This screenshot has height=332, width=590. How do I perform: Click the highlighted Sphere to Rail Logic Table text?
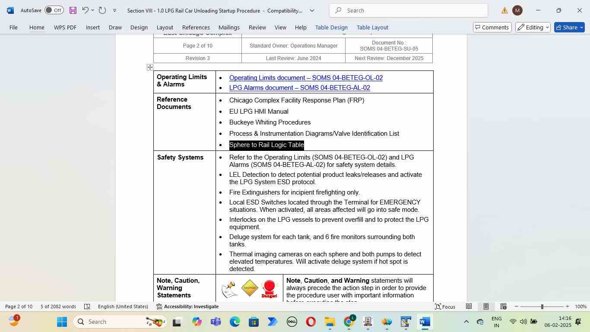pyautogui.click(x=266, y=145)
